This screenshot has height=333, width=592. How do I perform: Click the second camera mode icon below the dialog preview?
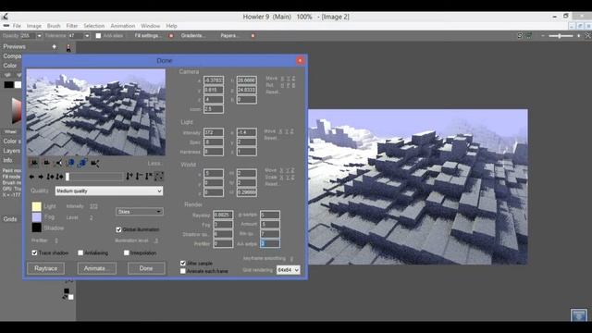46,163
